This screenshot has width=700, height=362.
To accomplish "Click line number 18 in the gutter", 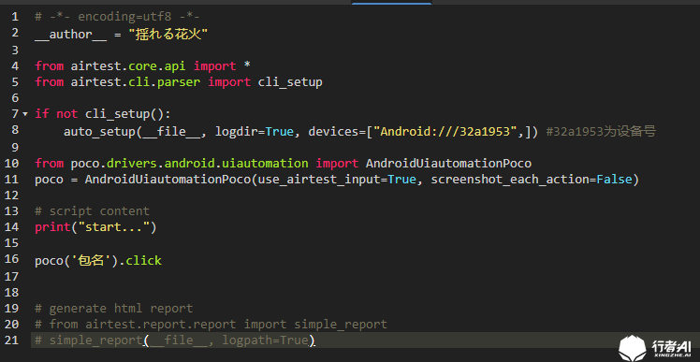I will pyautogui.click(x=11, y=293).
